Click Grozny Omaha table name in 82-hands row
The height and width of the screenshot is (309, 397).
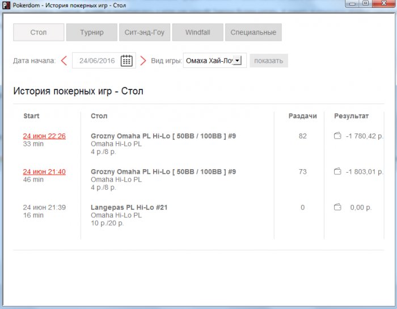pos(163,136)
